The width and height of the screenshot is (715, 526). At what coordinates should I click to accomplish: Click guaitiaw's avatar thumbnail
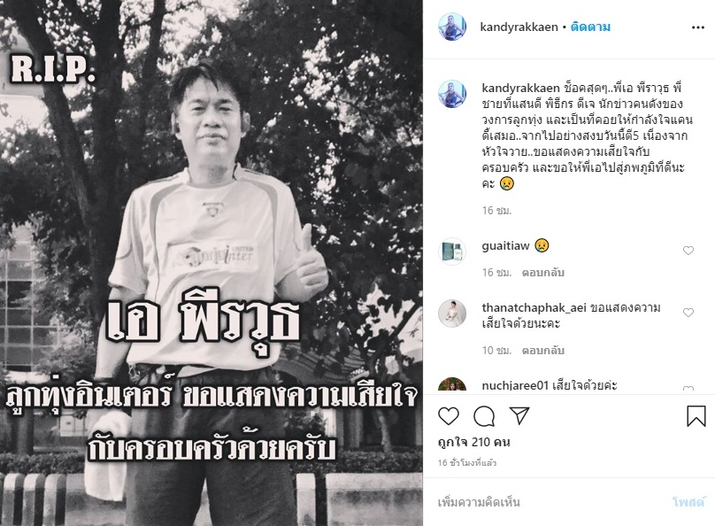452,251
